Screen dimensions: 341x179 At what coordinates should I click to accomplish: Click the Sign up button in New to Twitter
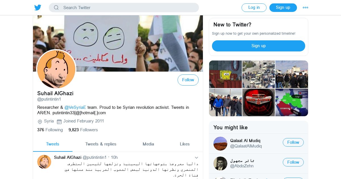(259, 46)
